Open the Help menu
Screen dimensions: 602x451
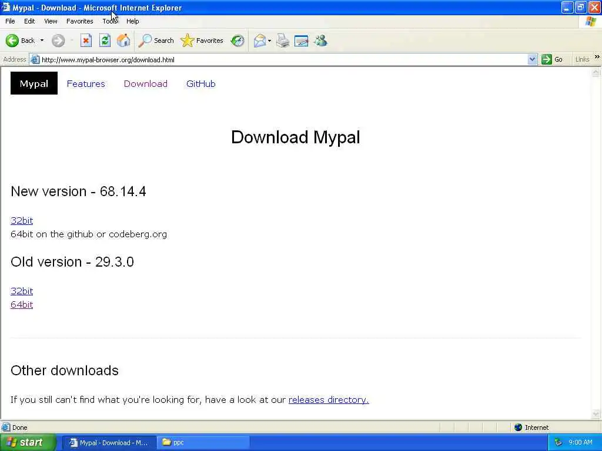click(132, 21)
